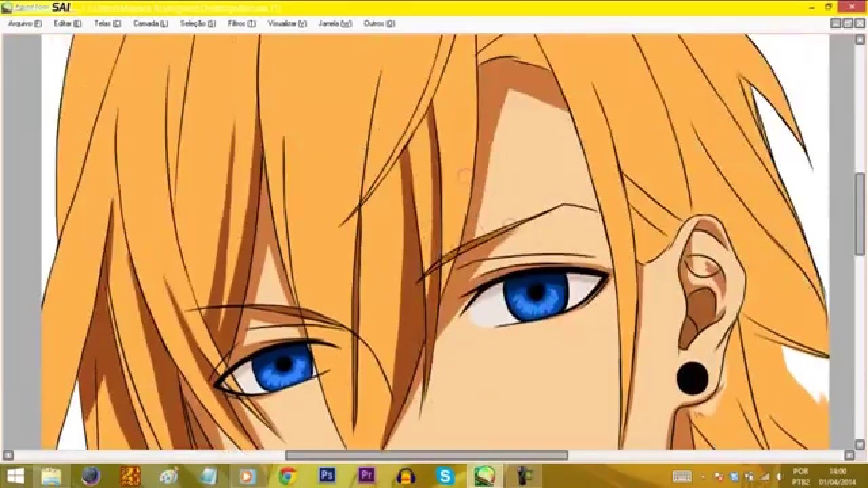This screenshot has height=488, width=868.
Task: Open Skype from the taskbar
Action: point(445,476)
